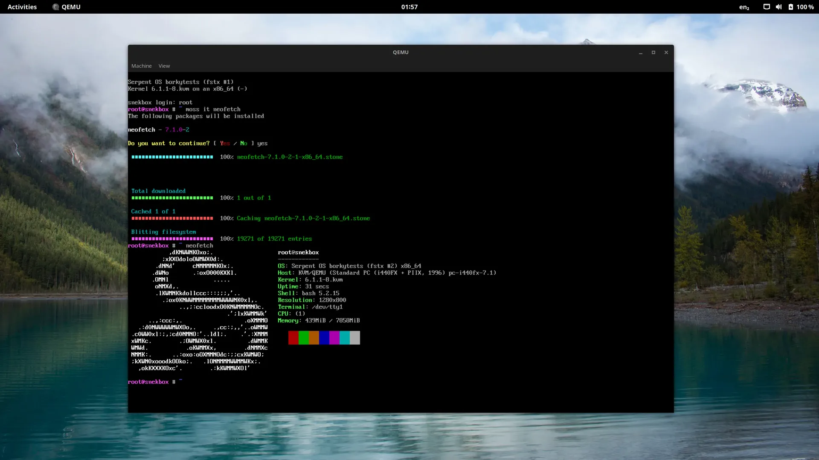Click the QEMU window title bar text
Viewport: 819px width, 460px height.
(401, 52)
